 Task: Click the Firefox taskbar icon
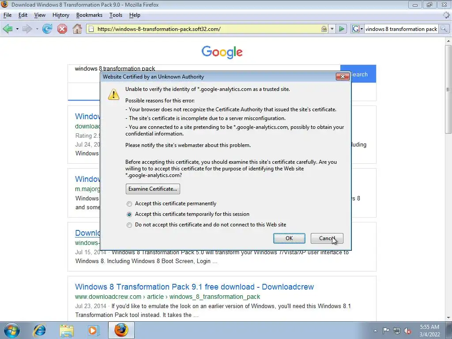point(121,330)
